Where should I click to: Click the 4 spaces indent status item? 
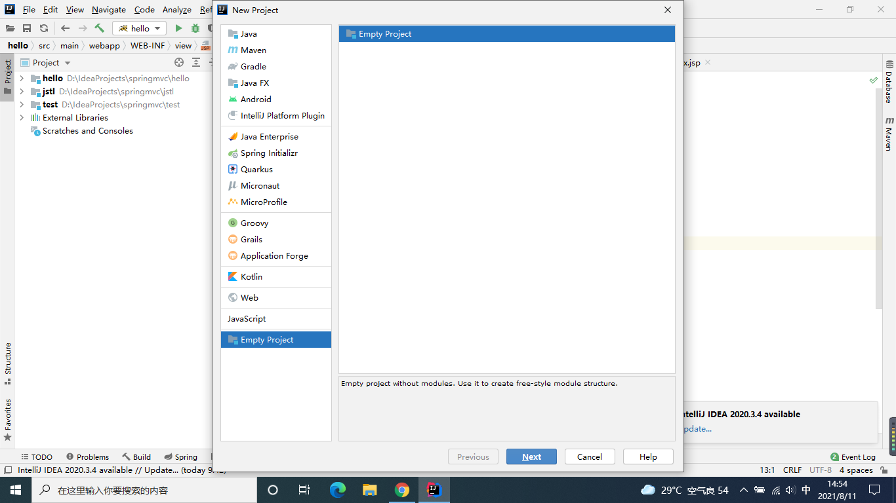pyautogui.click(x=855, y=470)
